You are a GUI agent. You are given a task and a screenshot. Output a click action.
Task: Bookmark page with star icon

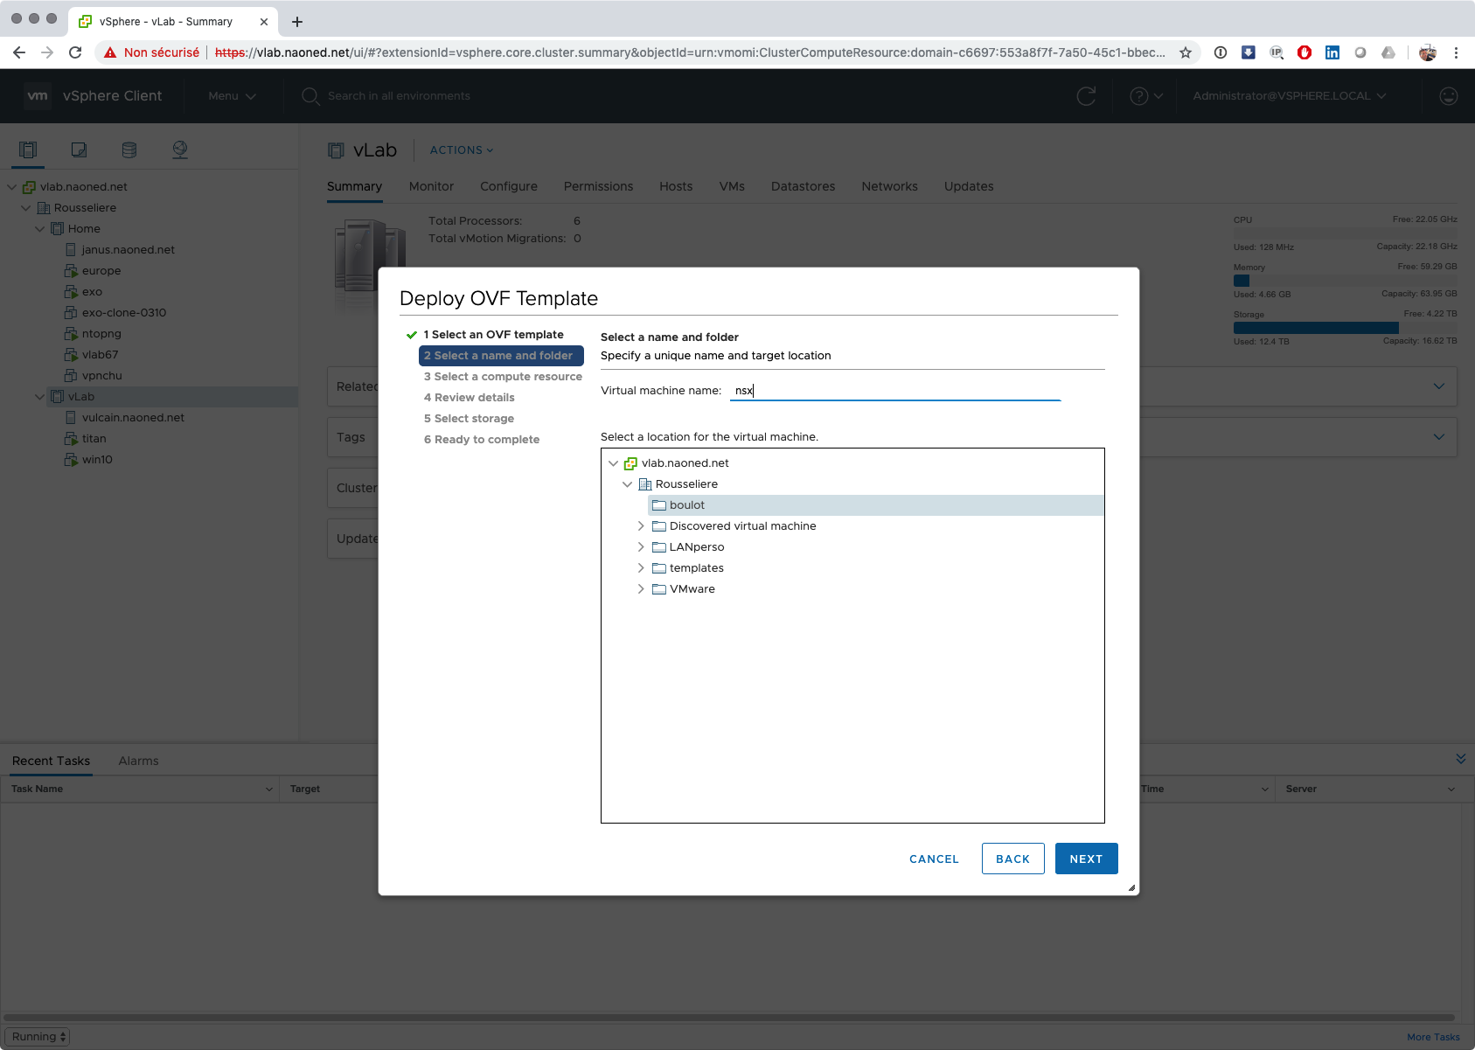tap(1186, 52)
